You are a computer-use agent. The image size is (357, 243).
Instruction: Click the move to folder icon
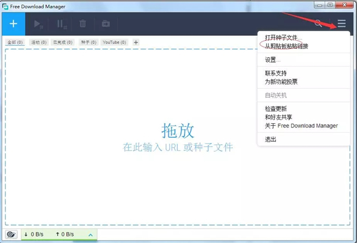pos(106,23)
